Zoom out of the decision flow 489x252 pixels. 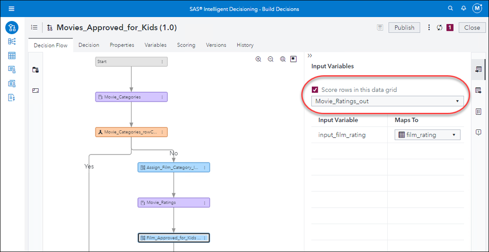pyautogui.click(x=270, y=59)
